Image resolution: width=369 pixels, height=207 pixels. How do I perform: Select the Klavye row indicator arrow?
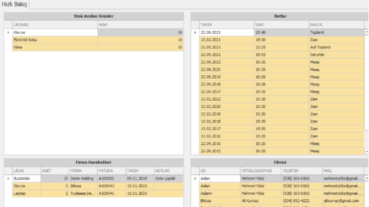coord(8,32)
